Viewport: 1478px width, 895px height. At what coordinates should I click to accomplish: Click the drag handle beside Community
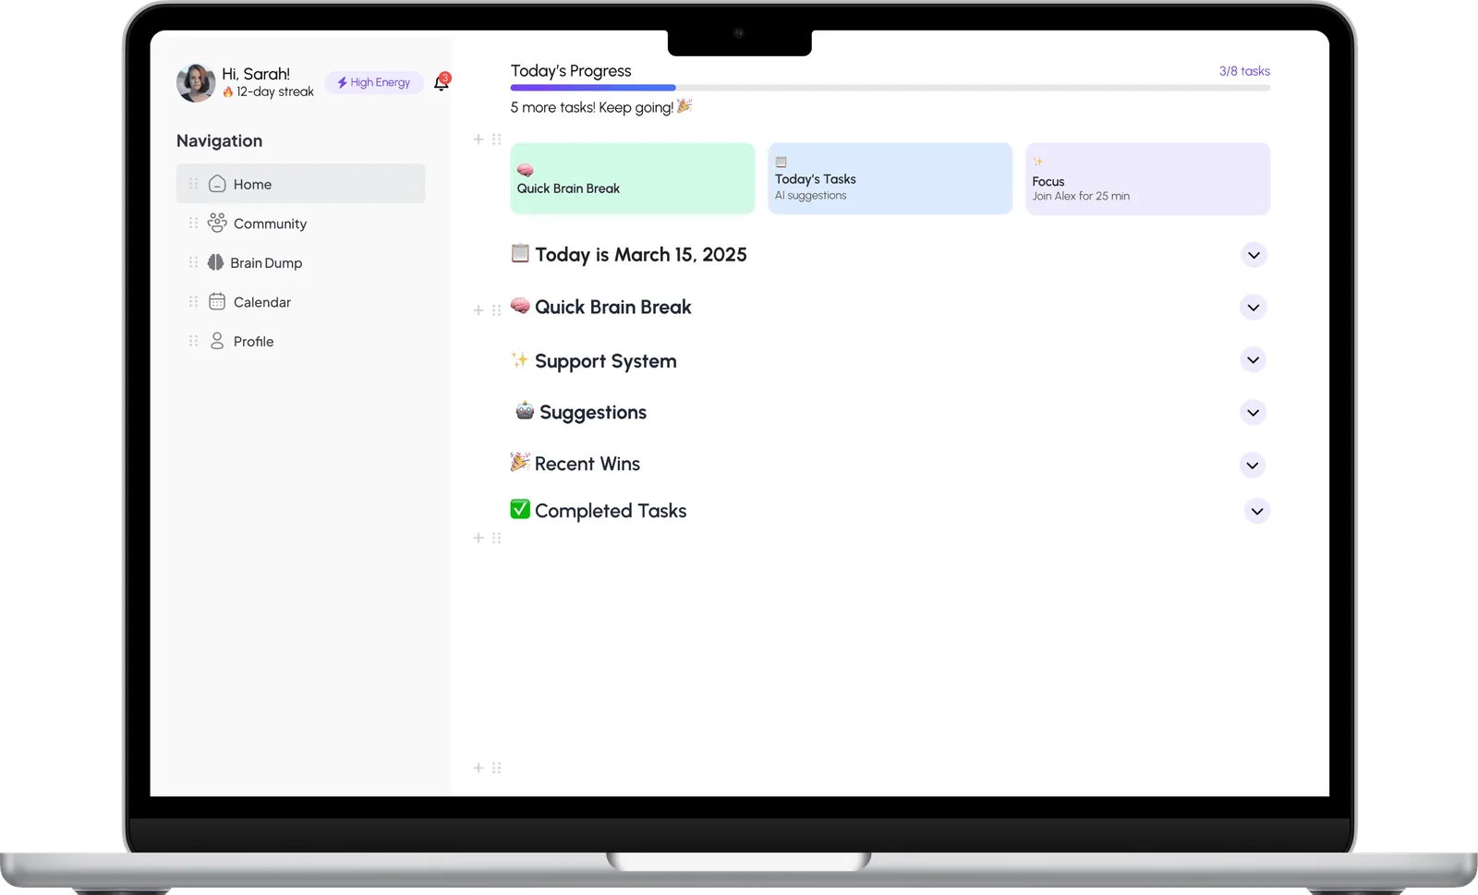point(193,223)
